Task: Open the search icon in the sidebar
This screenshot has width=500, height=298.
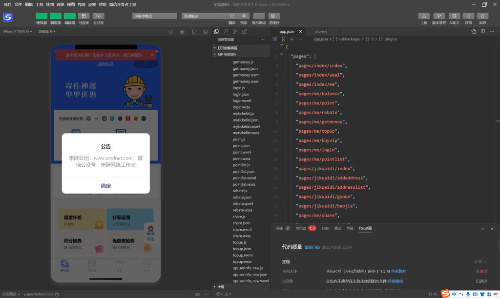Action: coord(226,31)
